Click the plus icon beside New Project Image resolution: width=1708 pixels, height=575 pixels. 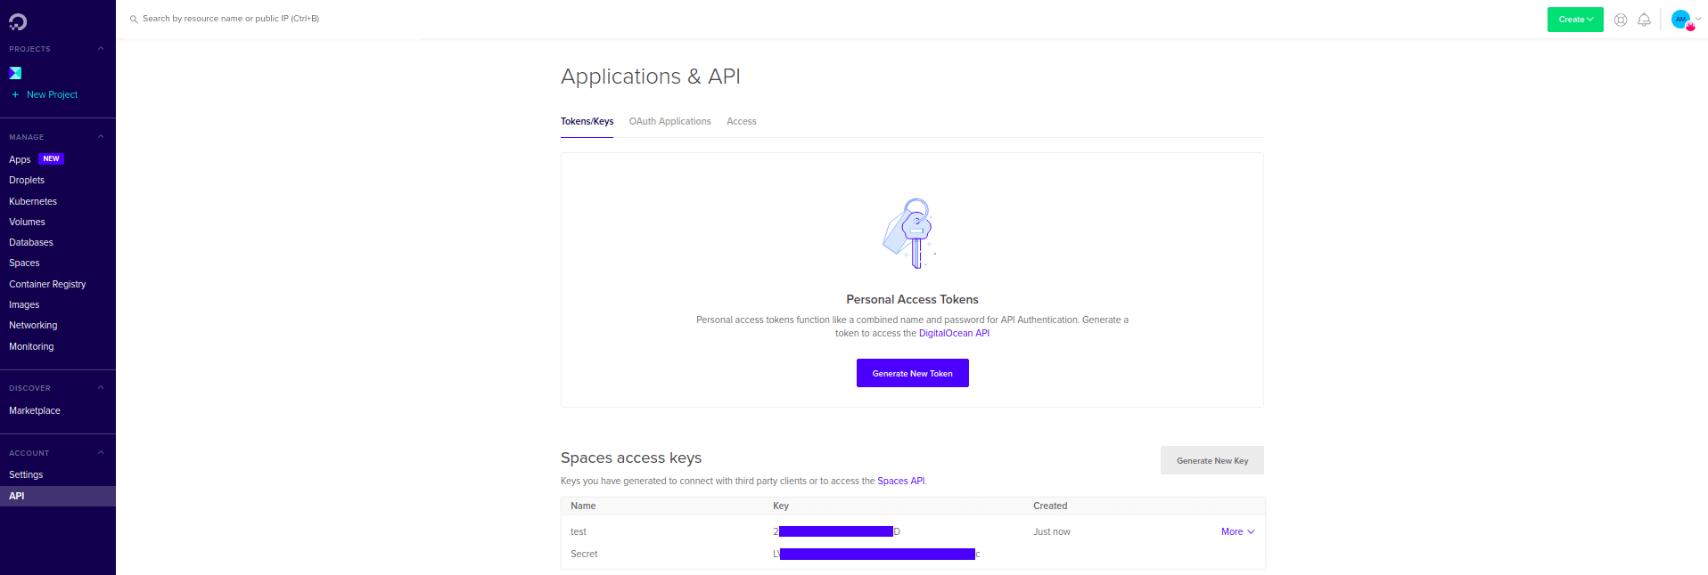15,94
